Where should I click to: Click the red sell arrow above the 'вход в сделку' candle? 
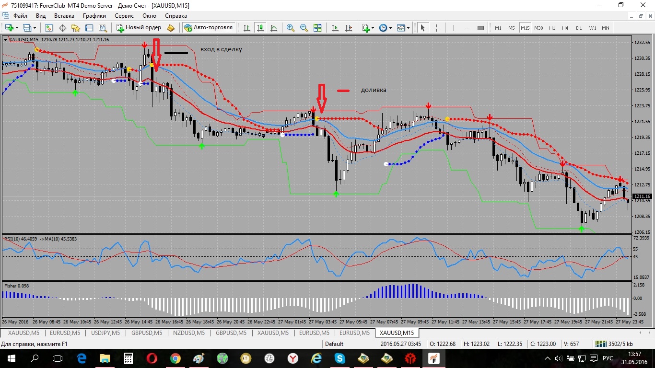tap(144, 45)
